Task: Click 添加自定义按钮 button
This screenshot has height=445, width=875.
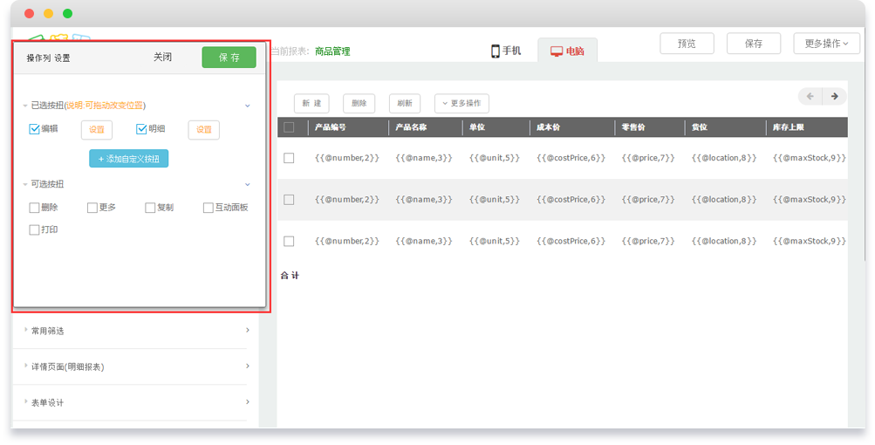Action: (128, 159)
